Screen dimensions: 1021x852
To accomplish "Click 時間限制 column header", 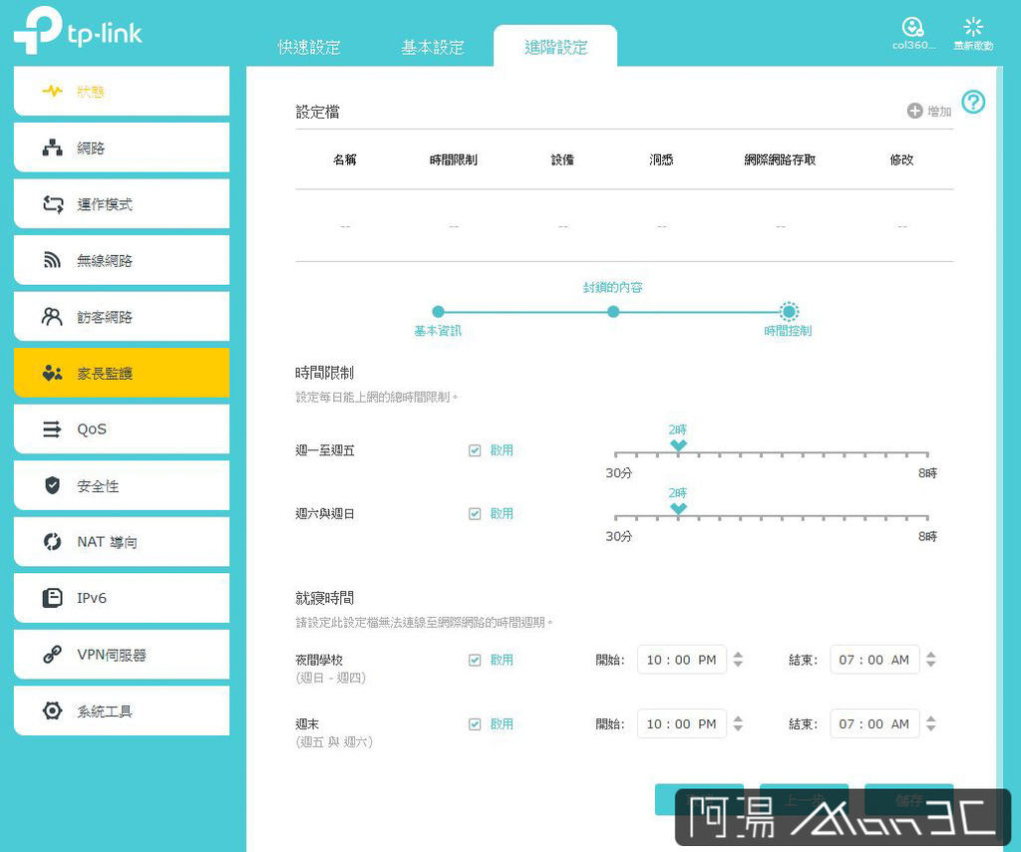I will coord(454,159).
